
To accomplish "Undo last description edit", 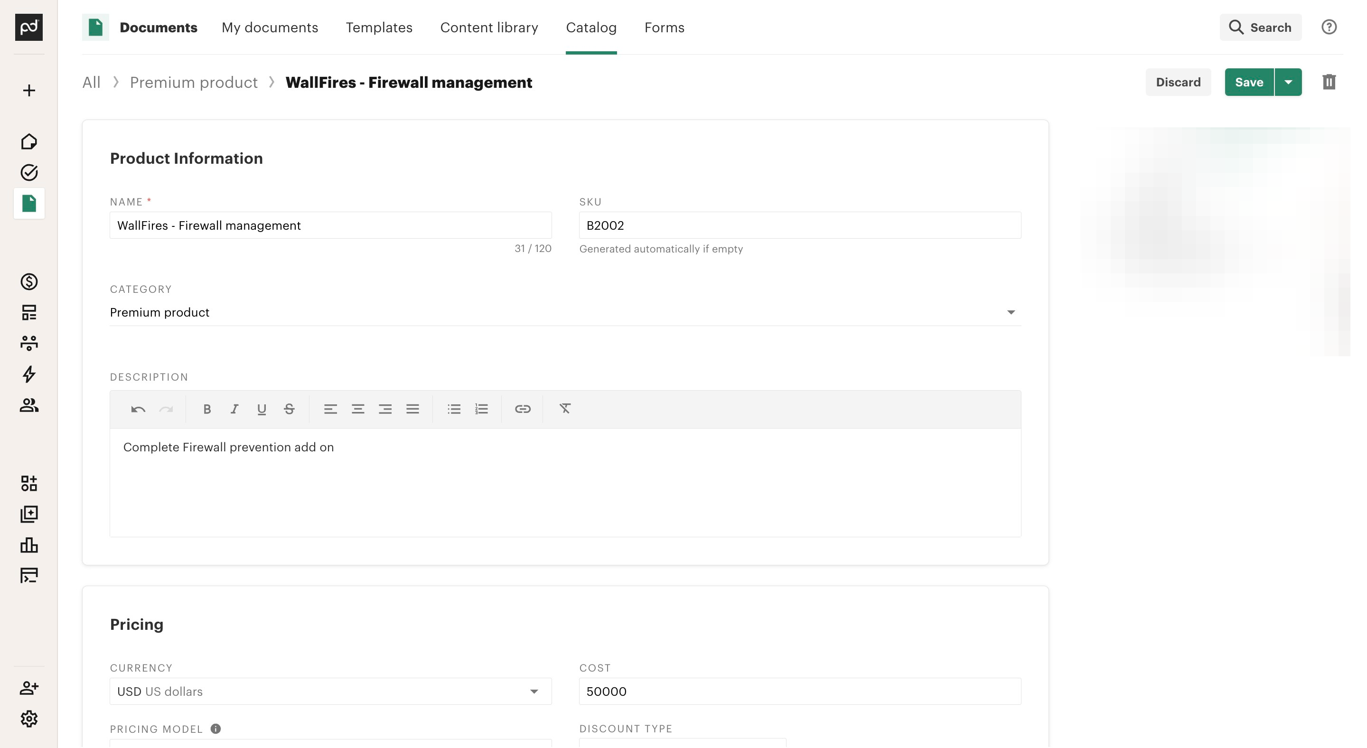I will point(138,409).
